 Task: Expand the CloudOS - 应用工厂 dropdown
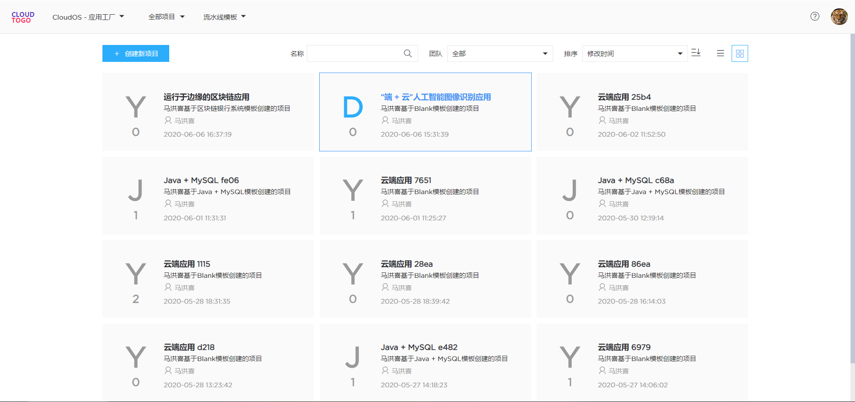88,17
